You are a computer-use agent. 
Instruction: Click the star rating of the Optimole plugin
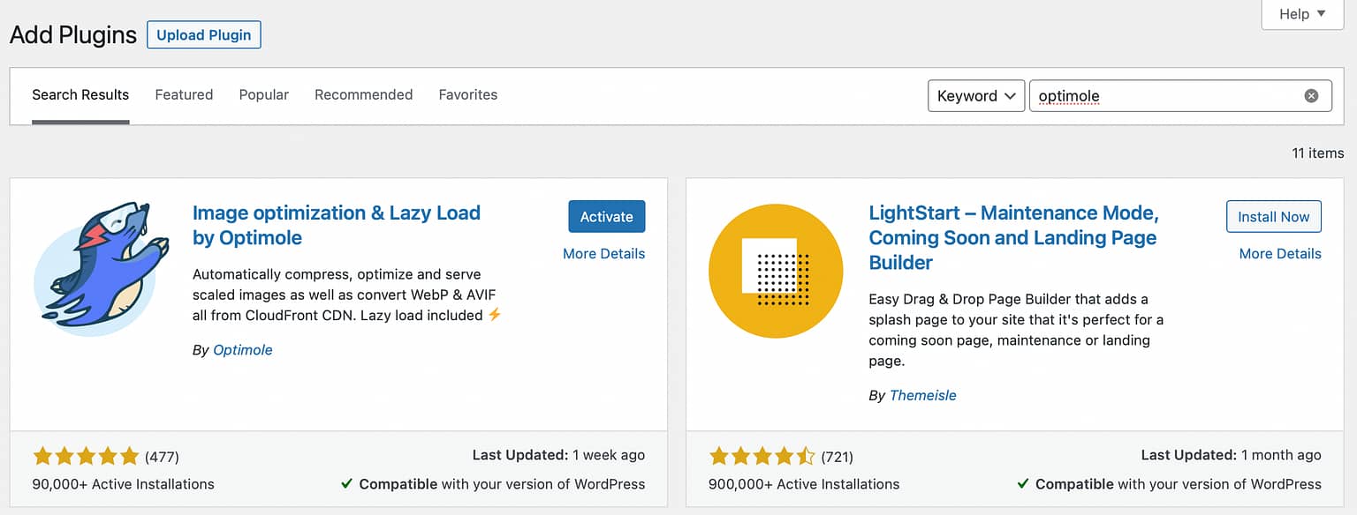[x=86, y=456]
